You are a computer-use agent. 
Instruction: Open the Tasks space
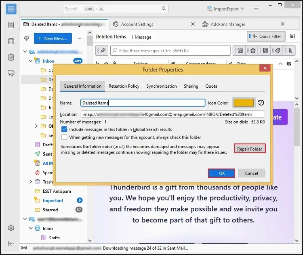tap(11, 57)
